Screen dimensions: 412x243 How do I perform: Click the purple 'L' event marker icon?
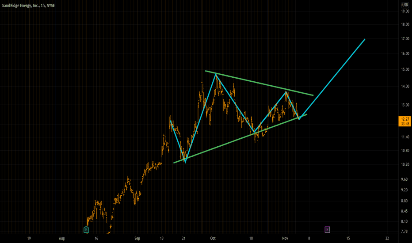coord(327,230)
